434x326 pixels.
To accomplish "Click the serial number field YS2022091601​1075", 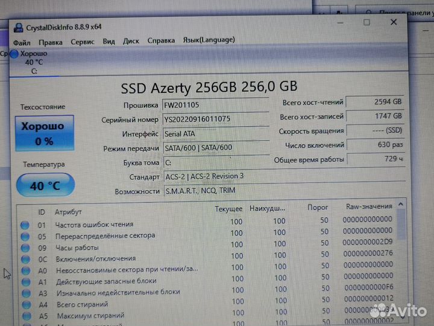I will (215, 119).
